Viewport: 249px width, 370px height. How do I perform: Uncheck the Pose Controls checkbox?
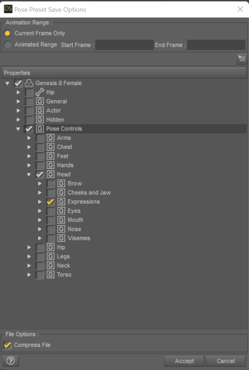click(29, 129)
